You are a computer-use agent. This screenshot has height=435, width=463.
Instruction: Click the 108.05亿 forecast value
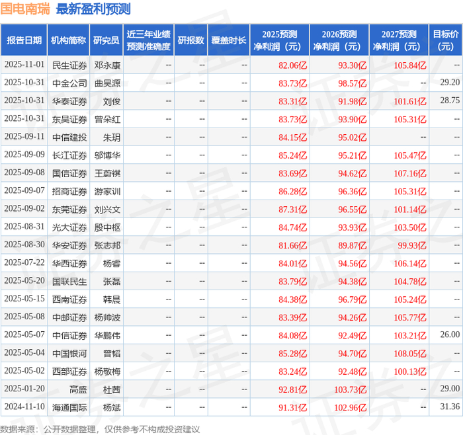point(410,353)
